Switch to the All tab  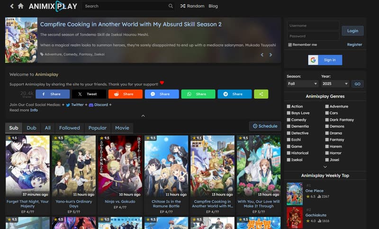[48, 128]
